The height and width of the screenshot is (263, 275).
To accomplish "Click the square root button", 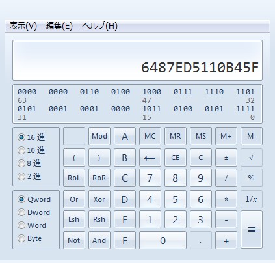I will [252, 158].
